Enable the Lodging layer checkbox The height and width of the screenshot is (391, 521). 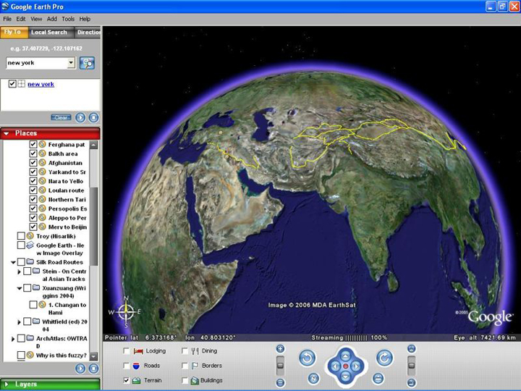point(126,350)
